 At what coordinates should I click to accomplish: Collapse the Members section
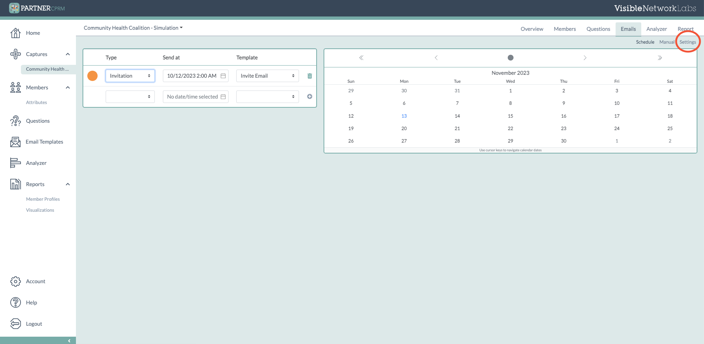68,87
